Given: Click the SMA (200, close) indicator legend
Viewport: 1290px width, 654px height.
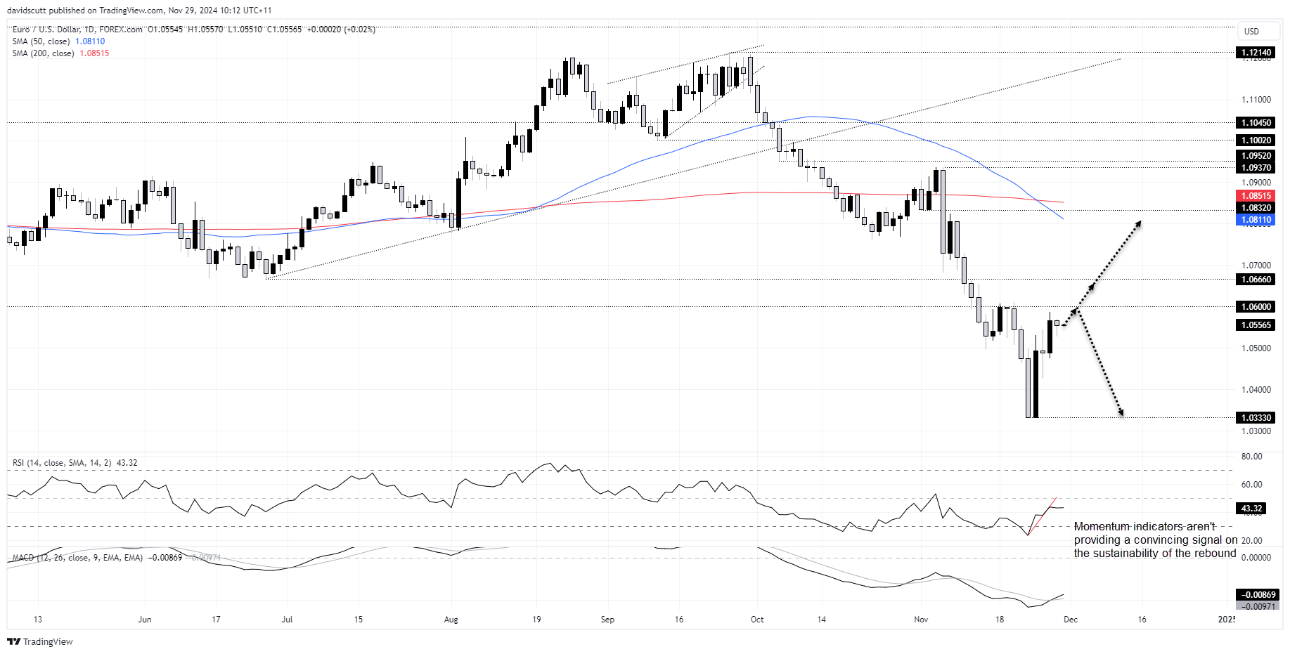Looking at the screenshot, I should pos(60,53).
